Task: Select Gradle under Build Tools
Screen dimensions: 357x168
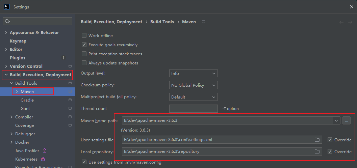Action: tap(27, 100)
